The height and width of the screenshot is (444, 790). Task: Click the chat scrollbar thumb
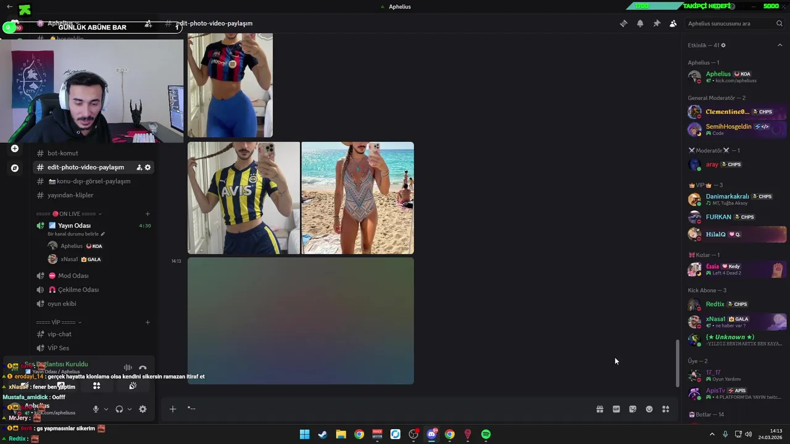pos(677,363)
